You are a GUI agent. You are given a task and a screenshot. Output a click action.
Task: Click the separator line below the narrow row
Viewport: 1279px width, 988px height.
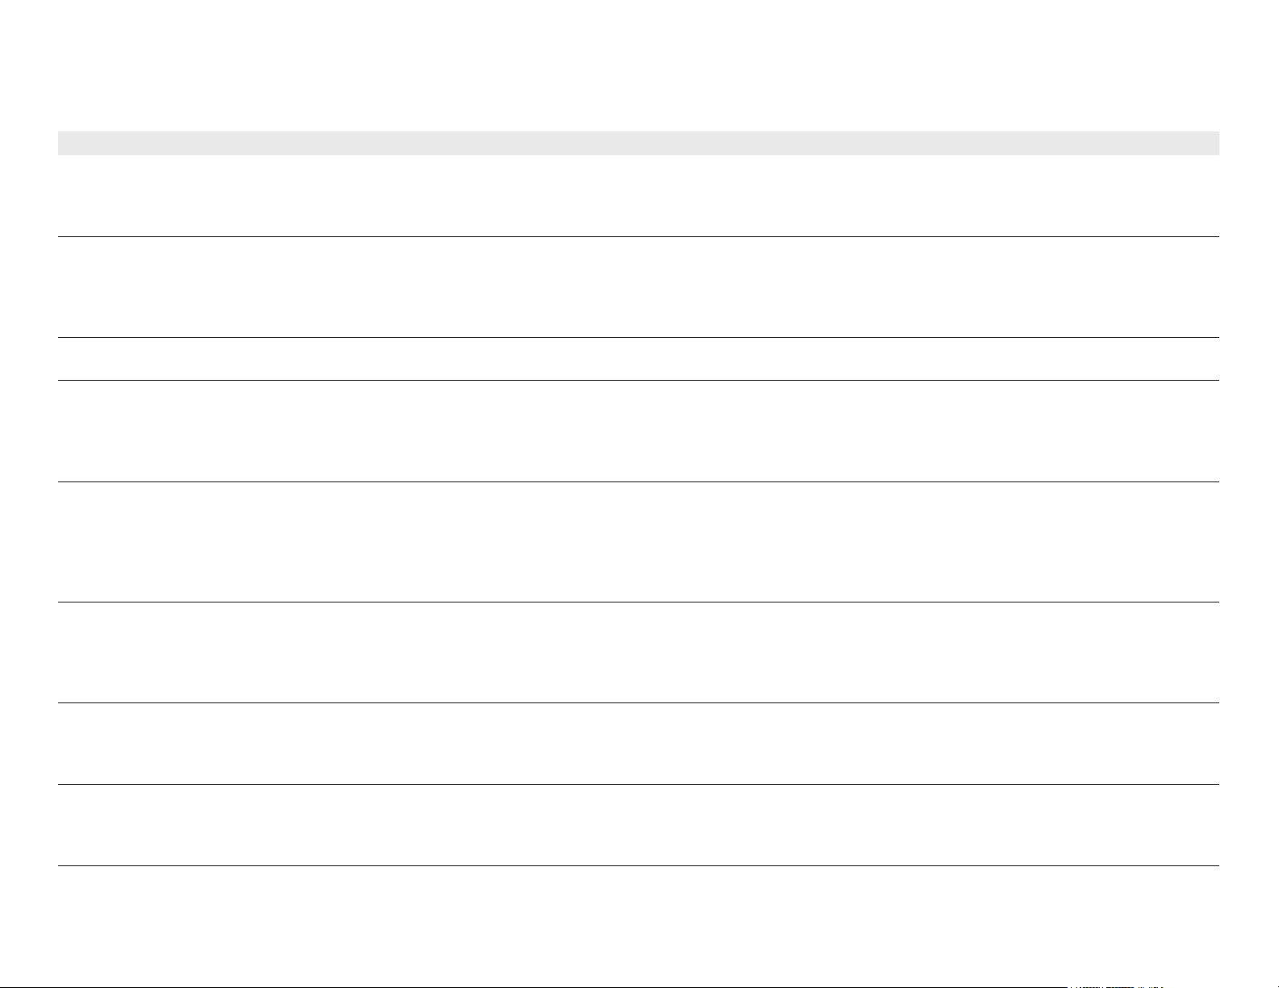[638, 381]
